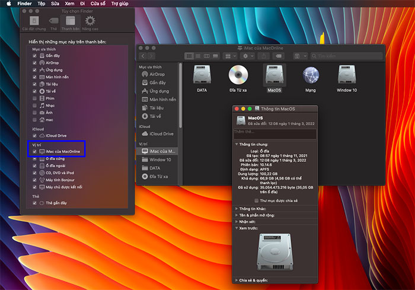Viewport: 415px width, 290px height.
Task: Open the Tệp menu
Action: [x=41, y=4]
